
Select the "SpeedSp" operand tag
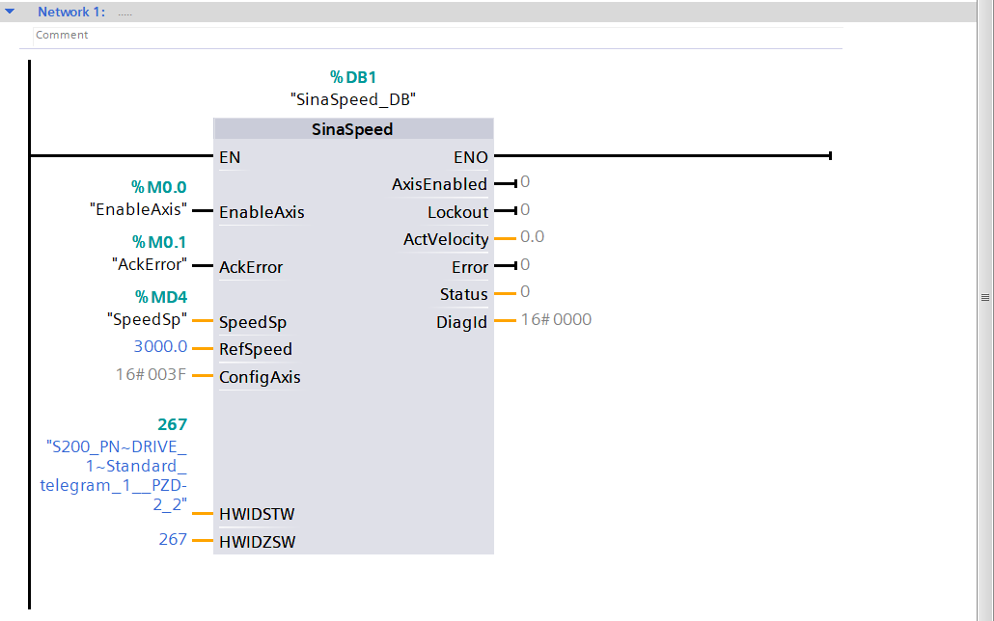[x=147, y=319]
